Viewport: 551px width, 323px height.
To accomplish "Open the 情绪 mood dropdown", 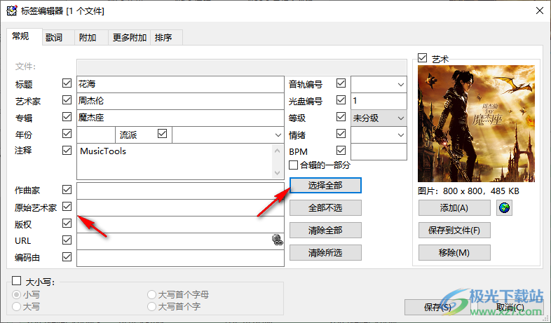I will click(x=400, y=135).
